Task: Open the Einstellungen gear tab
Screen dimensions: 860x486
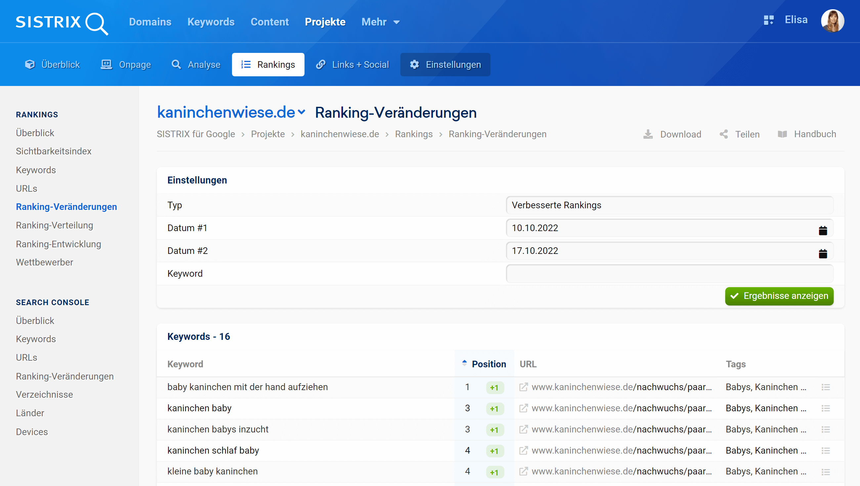Action: coord(445,64)
